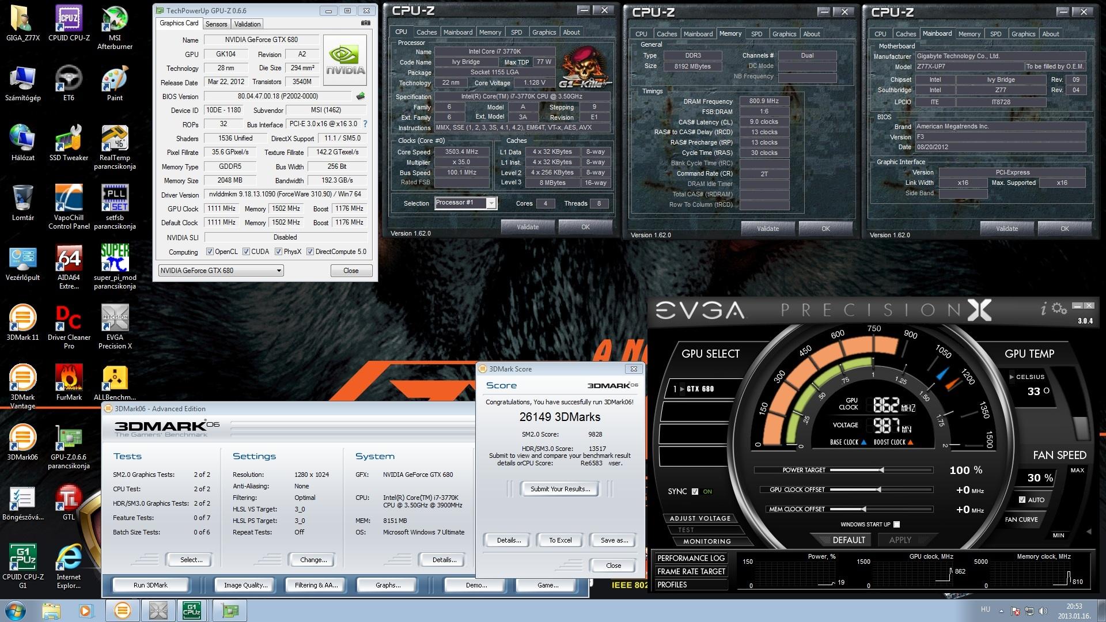Screen dimensions: 1106x622
Task: Switch to the GPU-Z Sensors tab
Action: (216, 24)
